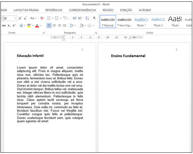Insert a numbered list

(x=57, y=18)
